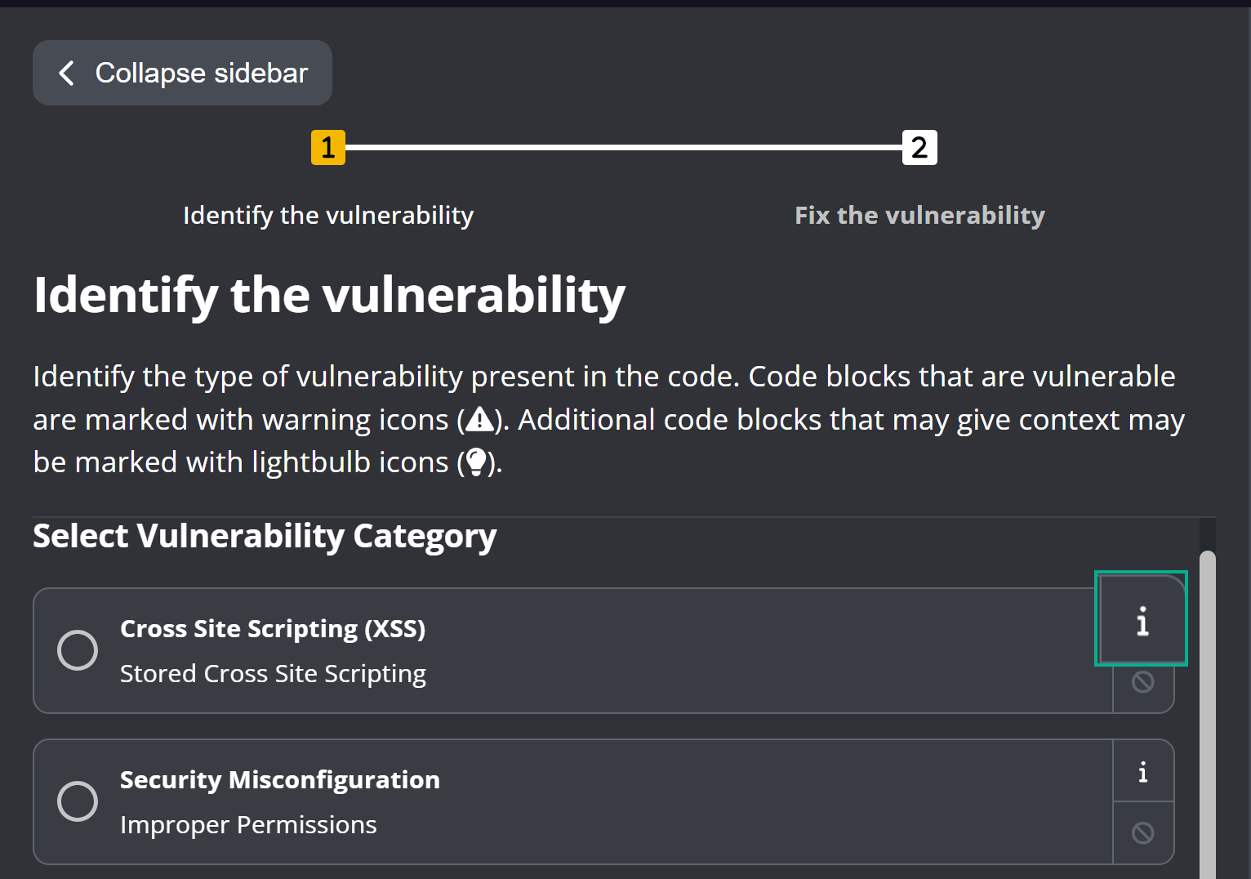Open the info icon for Cross Site Scripting
This screenshot has width=1251, height=879.
click(x=1142, y=620)
